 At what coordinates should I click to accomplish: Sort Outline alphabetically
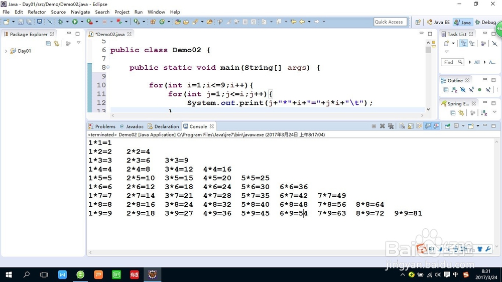[x=454, y=90]
